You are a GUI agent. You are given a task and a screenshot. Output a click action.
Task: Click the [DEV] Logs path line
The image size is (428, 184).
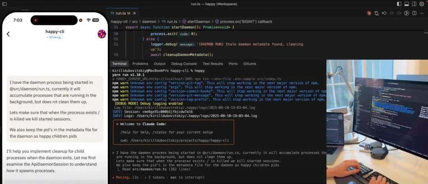[185, 116]
